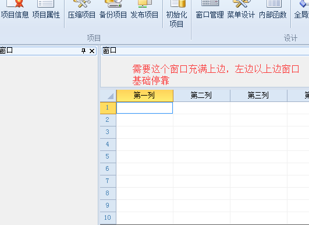Select the 第一列 column header
Screen dimensions: 309x225
[x=145, y=96]
